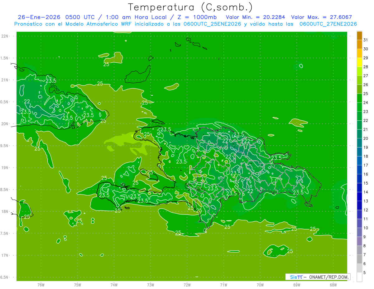Click white colorbar swatch below 5
The image size is (374, 289).
coord(359,277)
